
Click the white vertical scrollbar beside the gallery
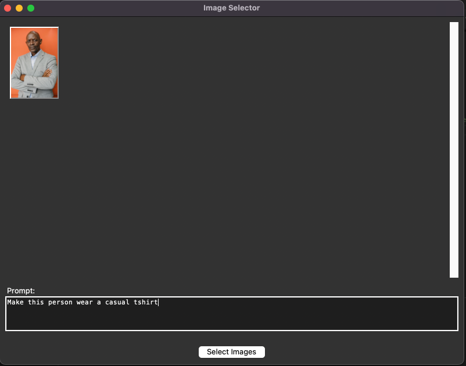click(x=454, y=149)
